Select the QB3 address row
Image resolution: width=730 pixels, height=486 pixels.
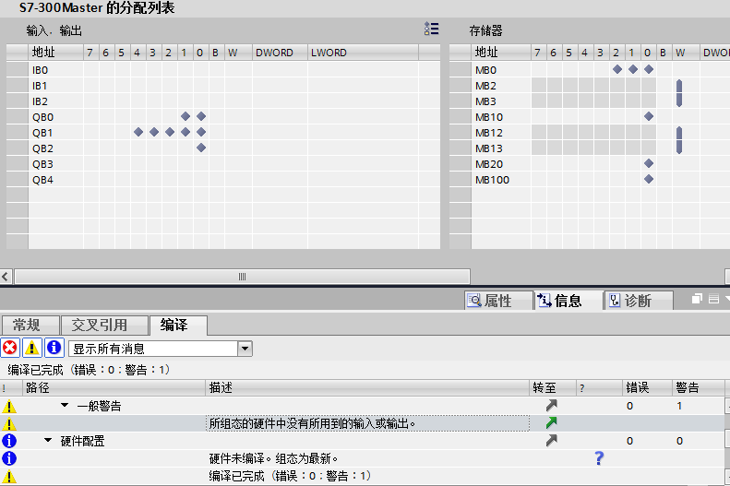click(x=223, y=164)
